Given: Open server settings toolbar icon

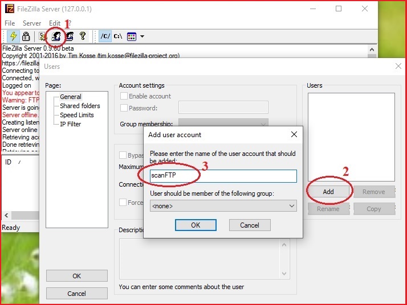Looking at the screenshot, I should 42,36.
